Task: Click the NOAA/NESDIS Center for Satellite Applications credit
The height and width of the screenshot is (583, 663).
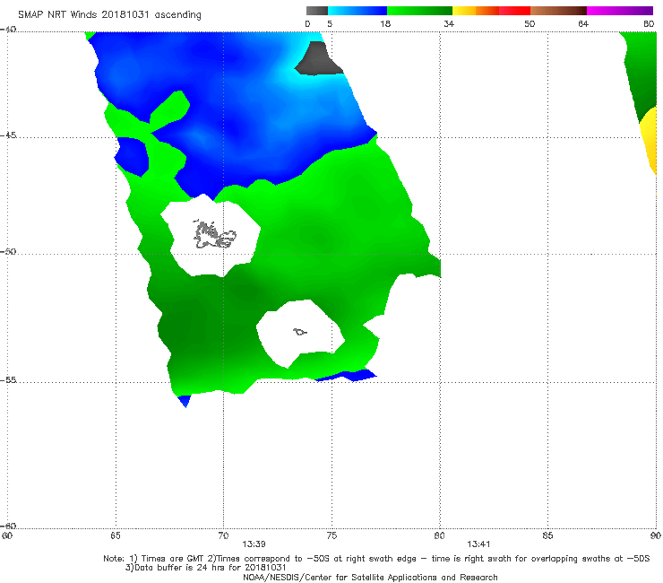Action: (x=370, y=577)
